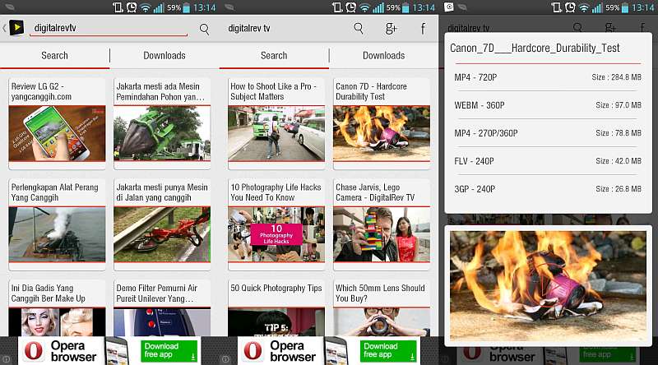The image size is (658, 365).
Task: Tap the yellow play app logo icon
Action: click(16, 28)
